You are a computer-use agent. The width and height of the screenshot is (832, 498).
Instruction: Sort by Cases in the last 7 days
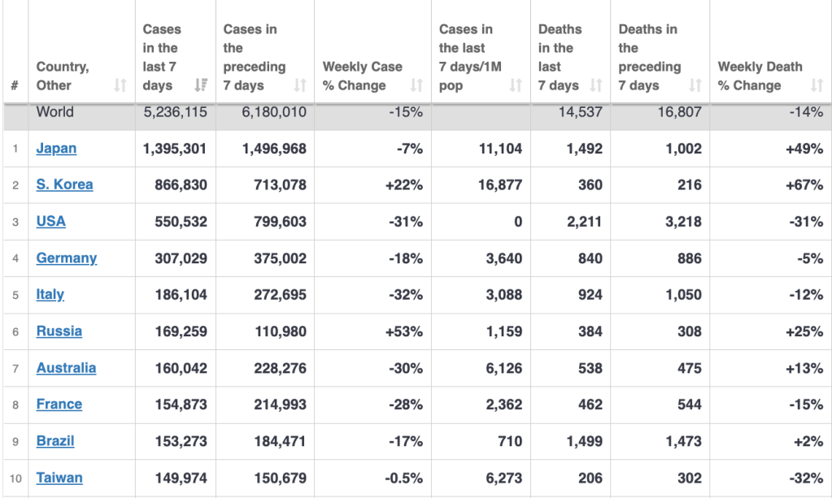200,85
